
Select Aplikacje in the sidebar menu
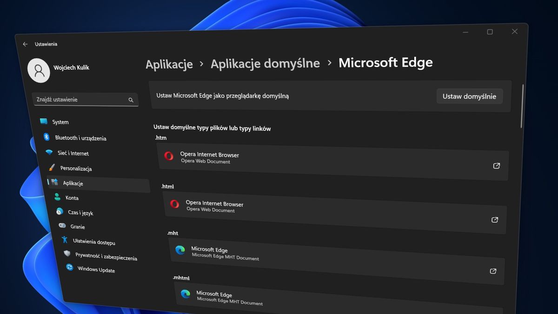tap(73, 183)
